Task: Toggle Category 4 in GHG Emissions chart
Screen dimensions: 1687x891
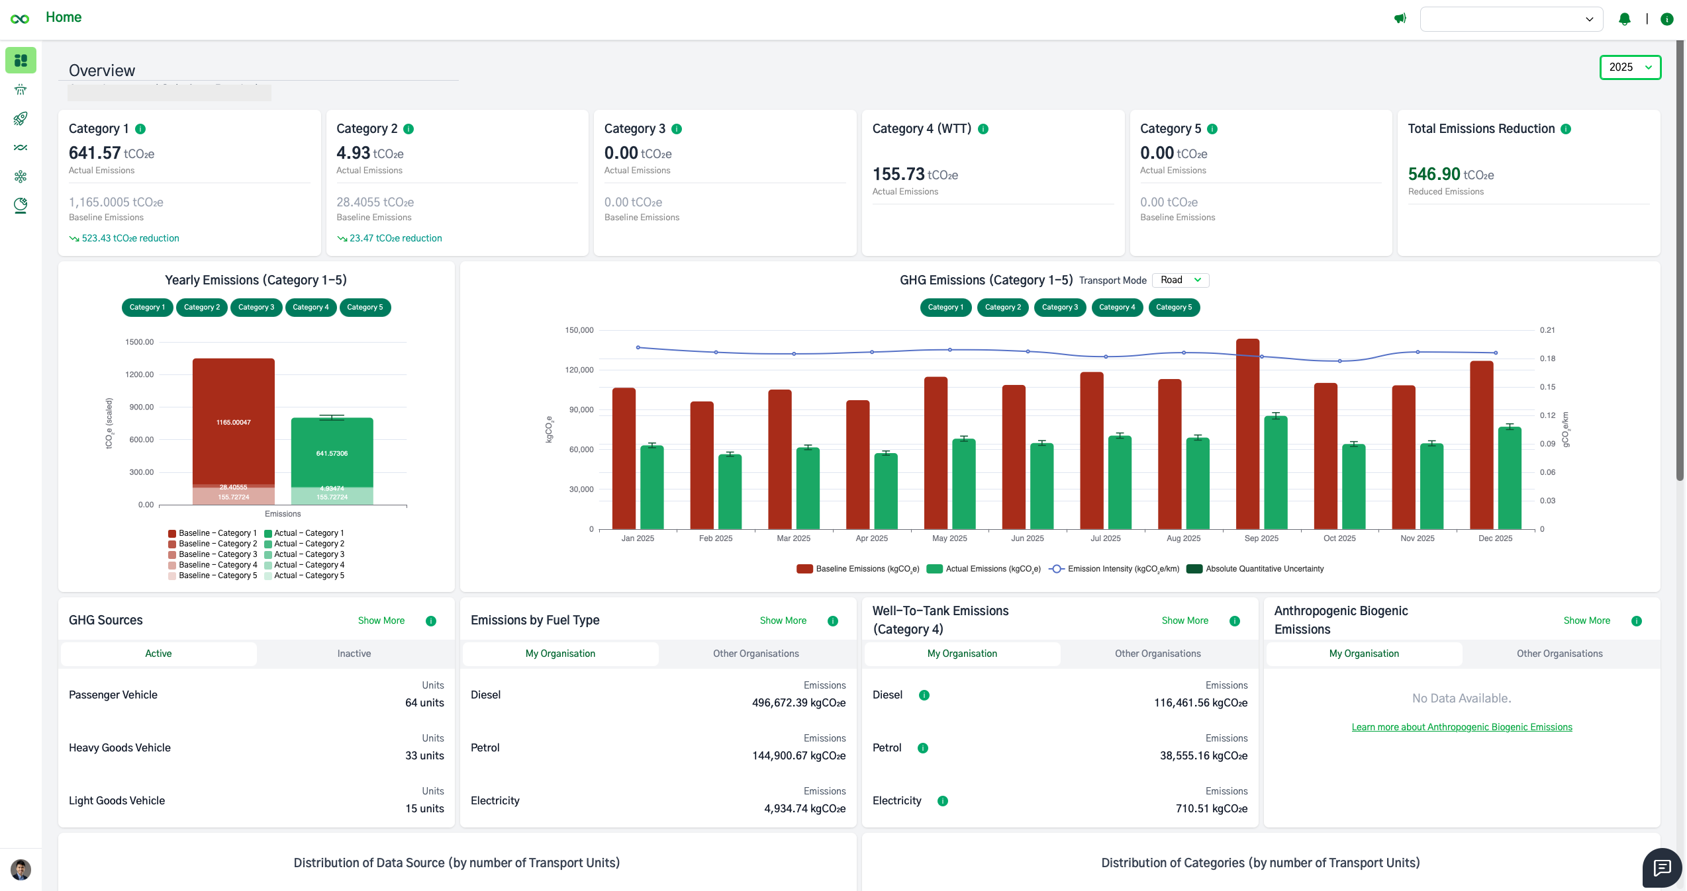Action: point(1117,308)
